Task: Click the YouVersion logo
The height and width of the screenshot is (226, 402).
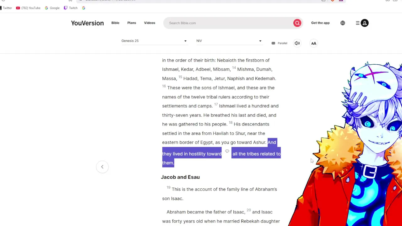Action: 87,23
